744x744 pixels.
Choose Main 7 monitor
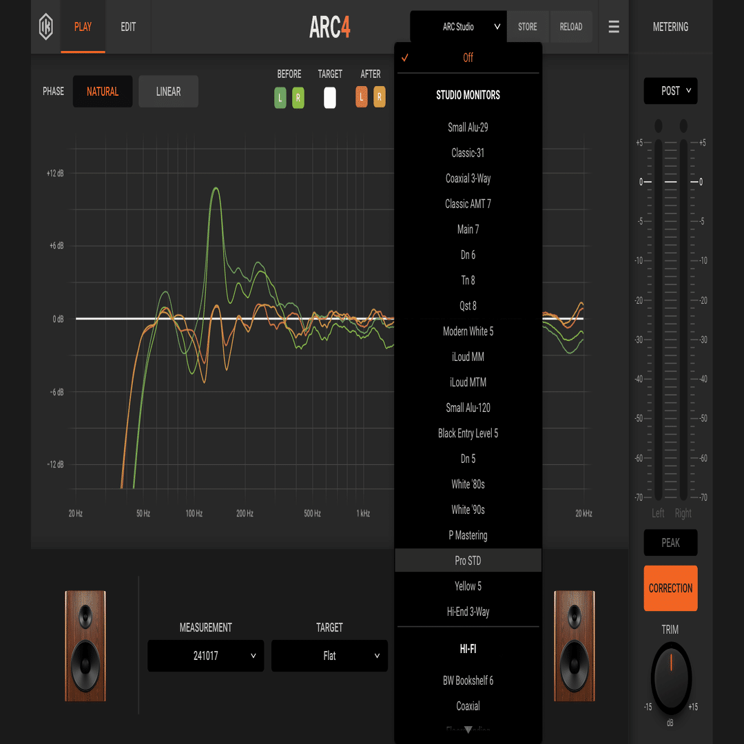pyautogui.click(x=468, y=229)
